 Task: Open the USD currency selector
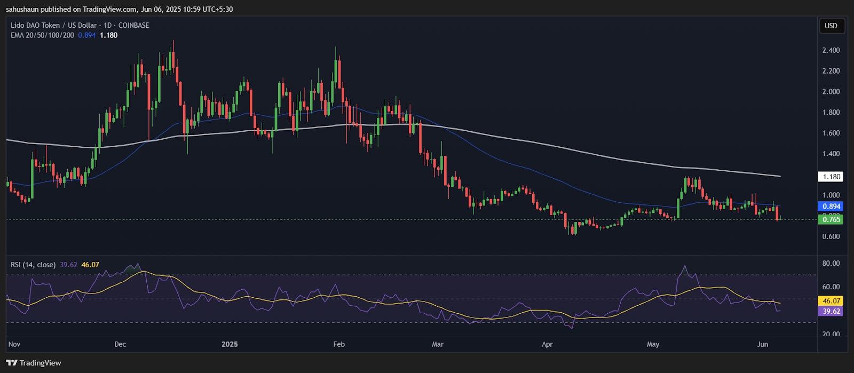(831, 26)
